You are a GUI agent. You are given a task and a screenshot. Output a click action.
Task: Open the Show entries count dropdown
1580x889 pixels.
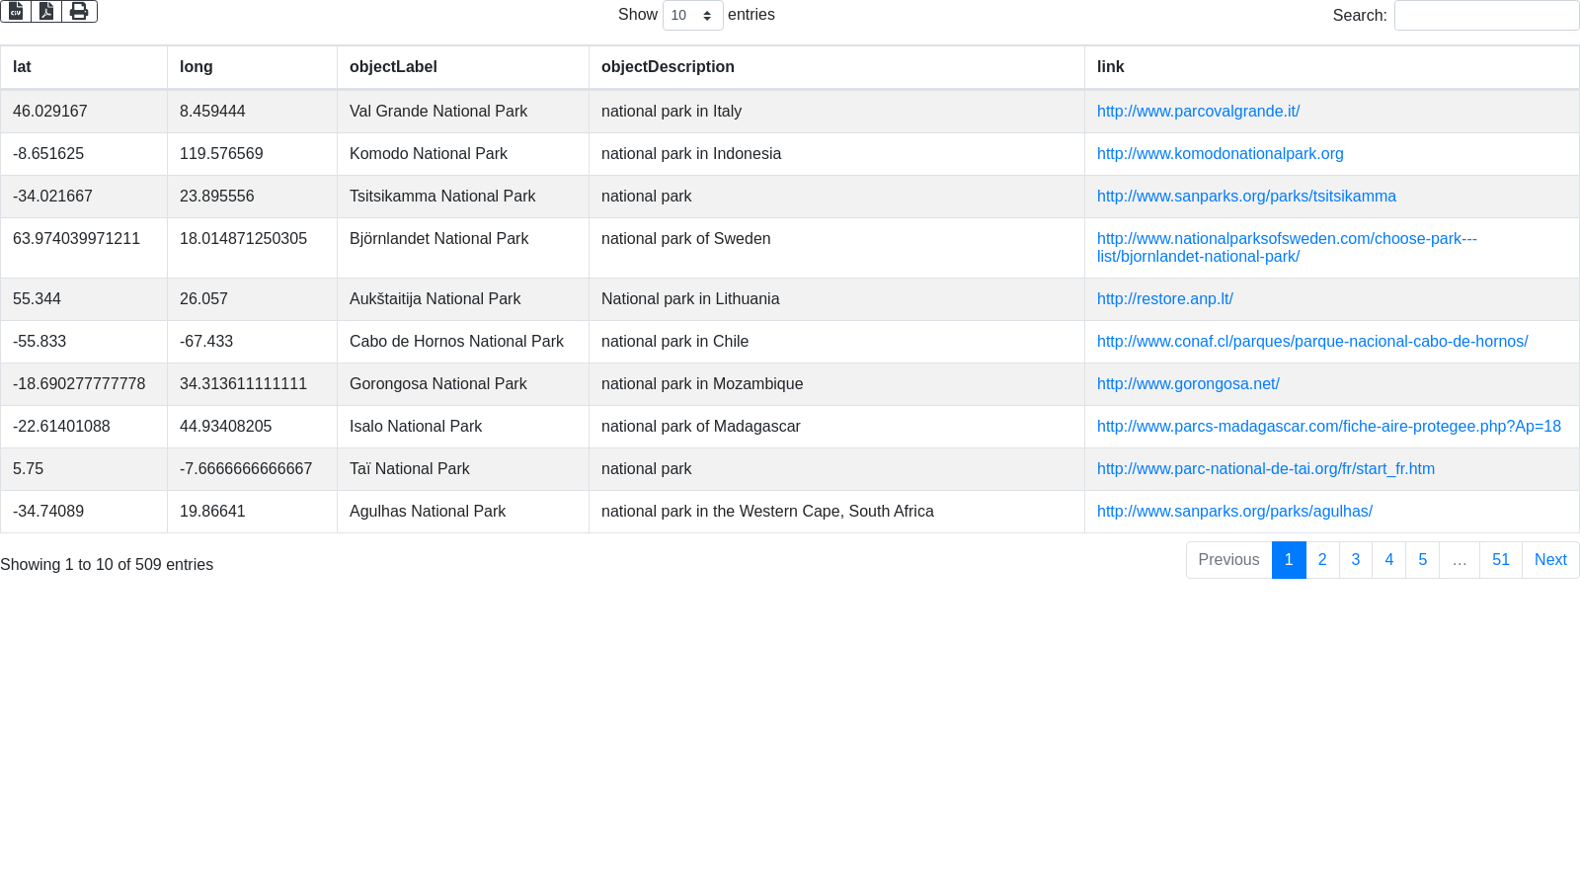point(692,15)
